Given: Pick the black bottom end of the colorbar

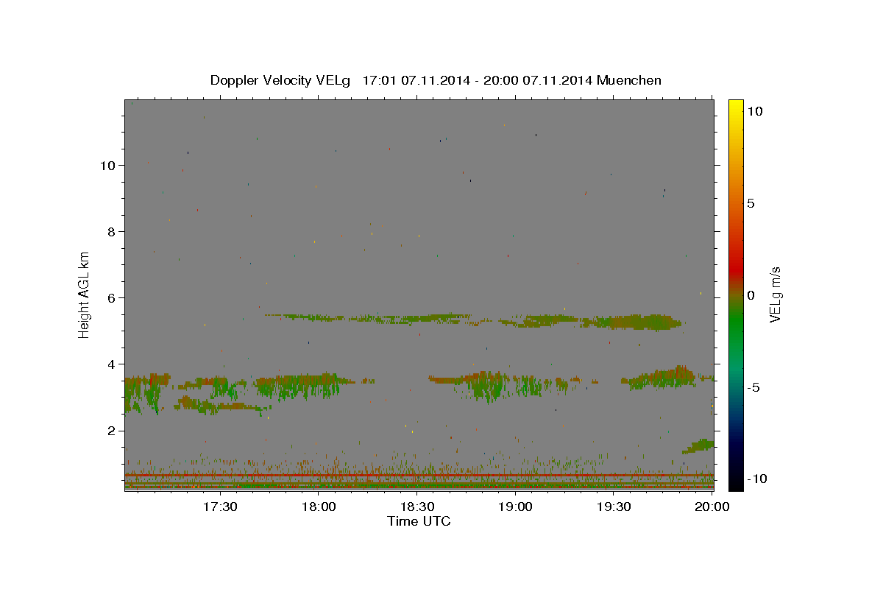Looking at the screenshot, I should pos(735,482).
